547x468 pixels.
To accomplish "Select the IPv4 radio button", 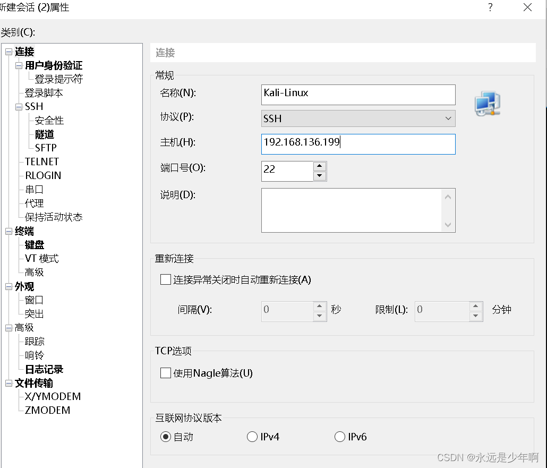I will pyautogui.click(x=252, y=437).
